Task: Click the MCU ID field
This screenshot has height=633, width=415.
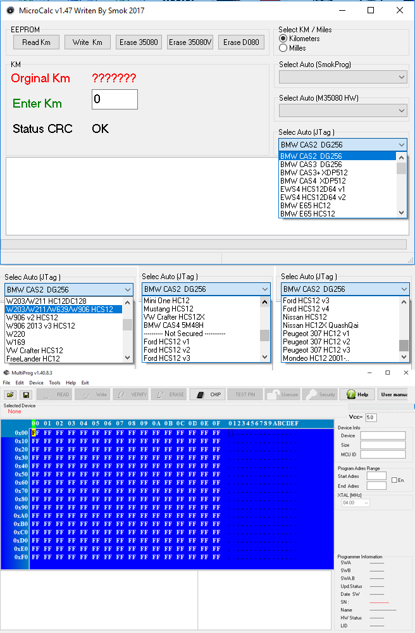Action: pyautogui.click(x=383, y=454)
